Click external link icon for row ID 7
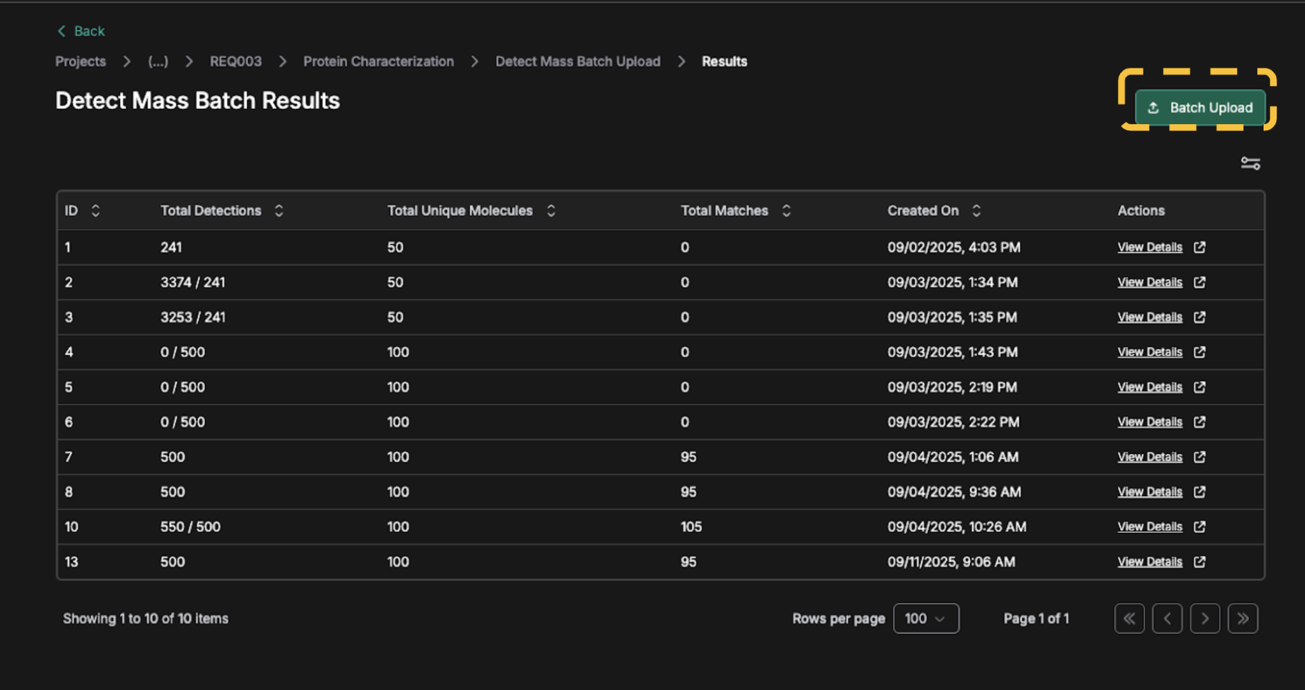 (x=1199, y=457)
